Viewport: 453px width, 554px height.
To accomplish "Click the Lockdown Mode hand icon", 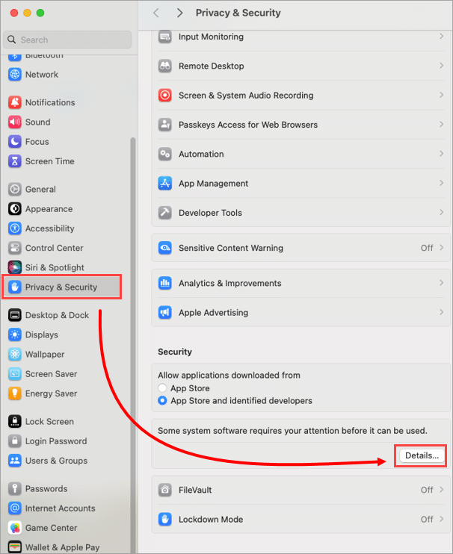I will click(x=164, y=520).
